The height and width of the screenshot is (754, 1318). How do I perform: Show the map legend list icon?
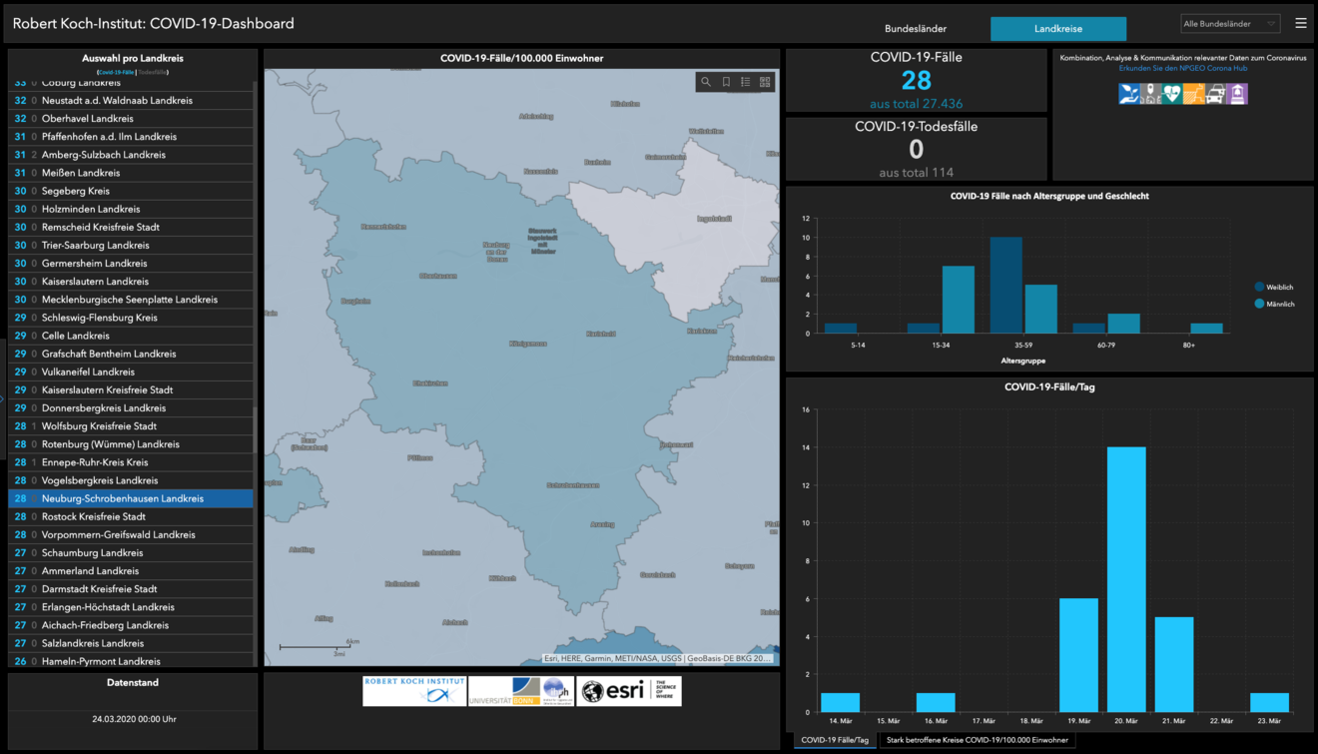pos(746,82)
